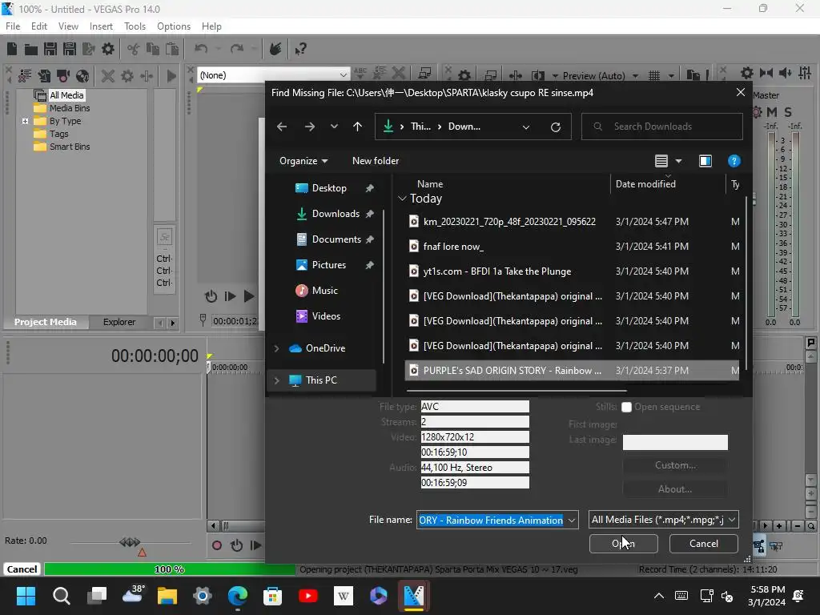This screenshot has width=820, height=615.
Task: Close the Find Missing File dialog
Action: 741,93
